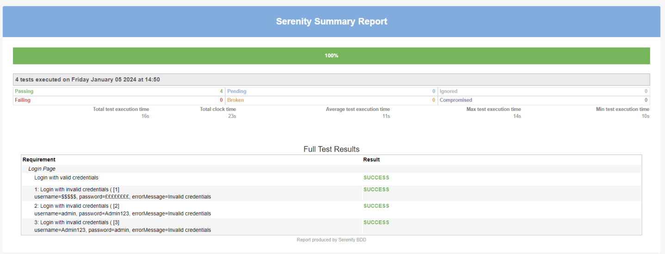
Task: Click SUCCESS result of example 2
Action: click(376, 206)
